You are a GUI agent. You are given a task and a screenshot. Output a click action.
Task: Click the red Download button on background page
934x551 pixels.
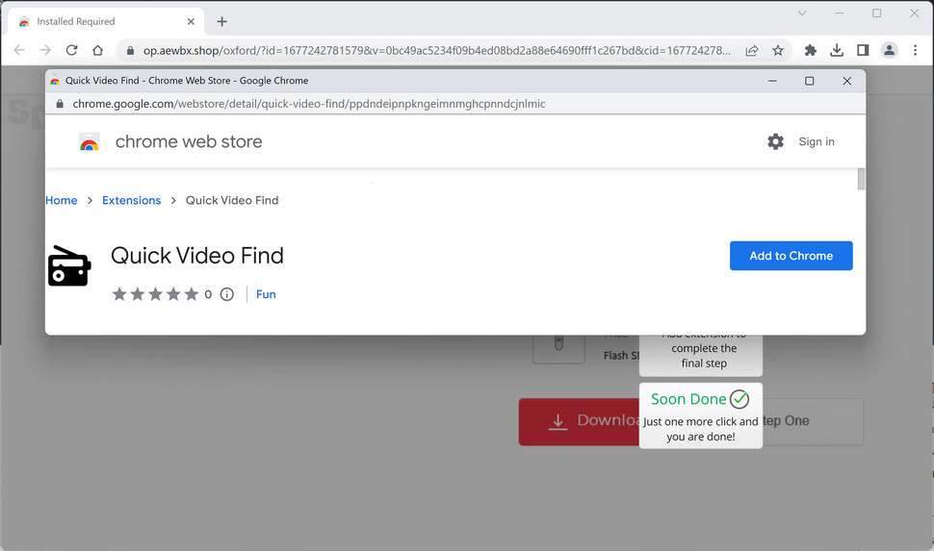point(579,421)
